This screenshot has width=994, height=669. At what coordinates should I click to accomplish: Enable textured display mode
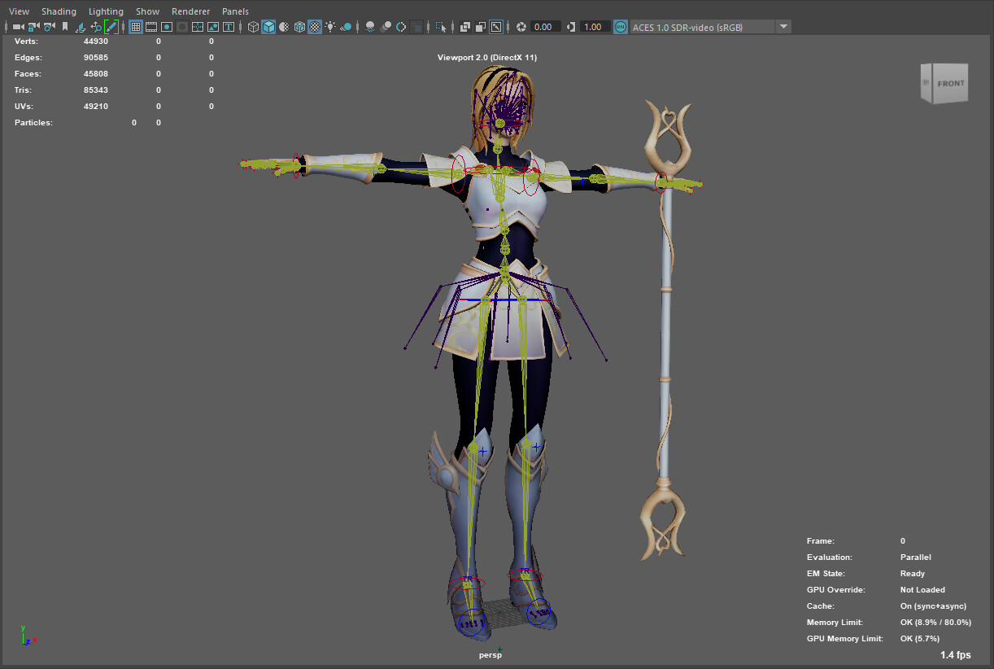tap(314, 26)
